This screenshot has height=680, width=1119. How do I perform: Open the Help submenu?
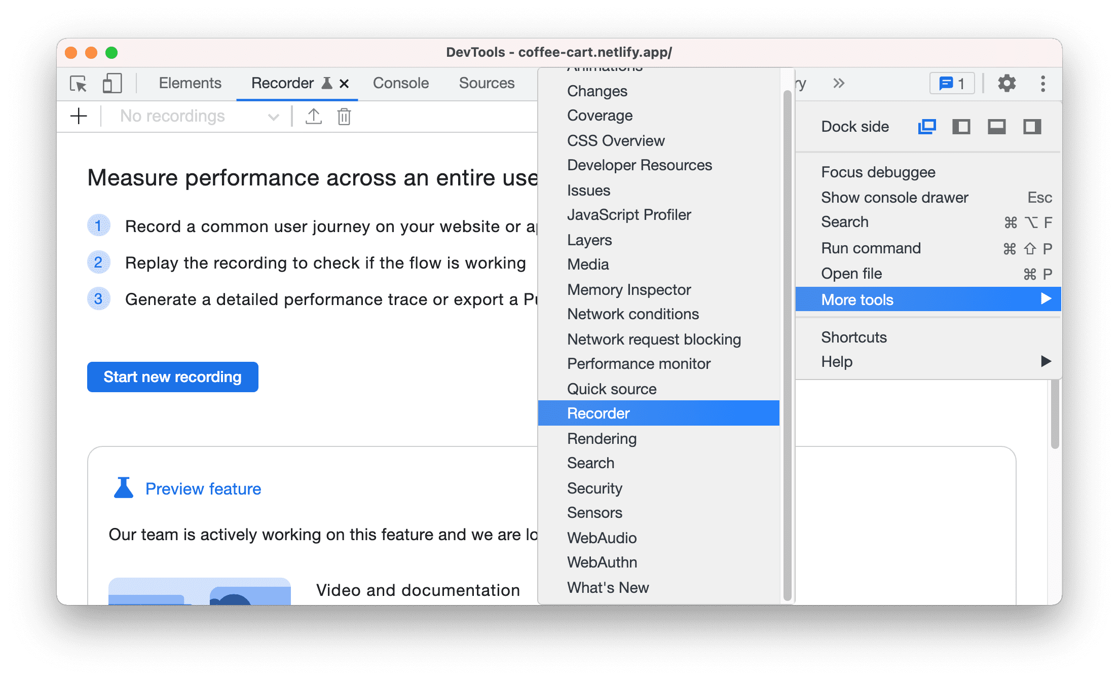click(932, 360)
